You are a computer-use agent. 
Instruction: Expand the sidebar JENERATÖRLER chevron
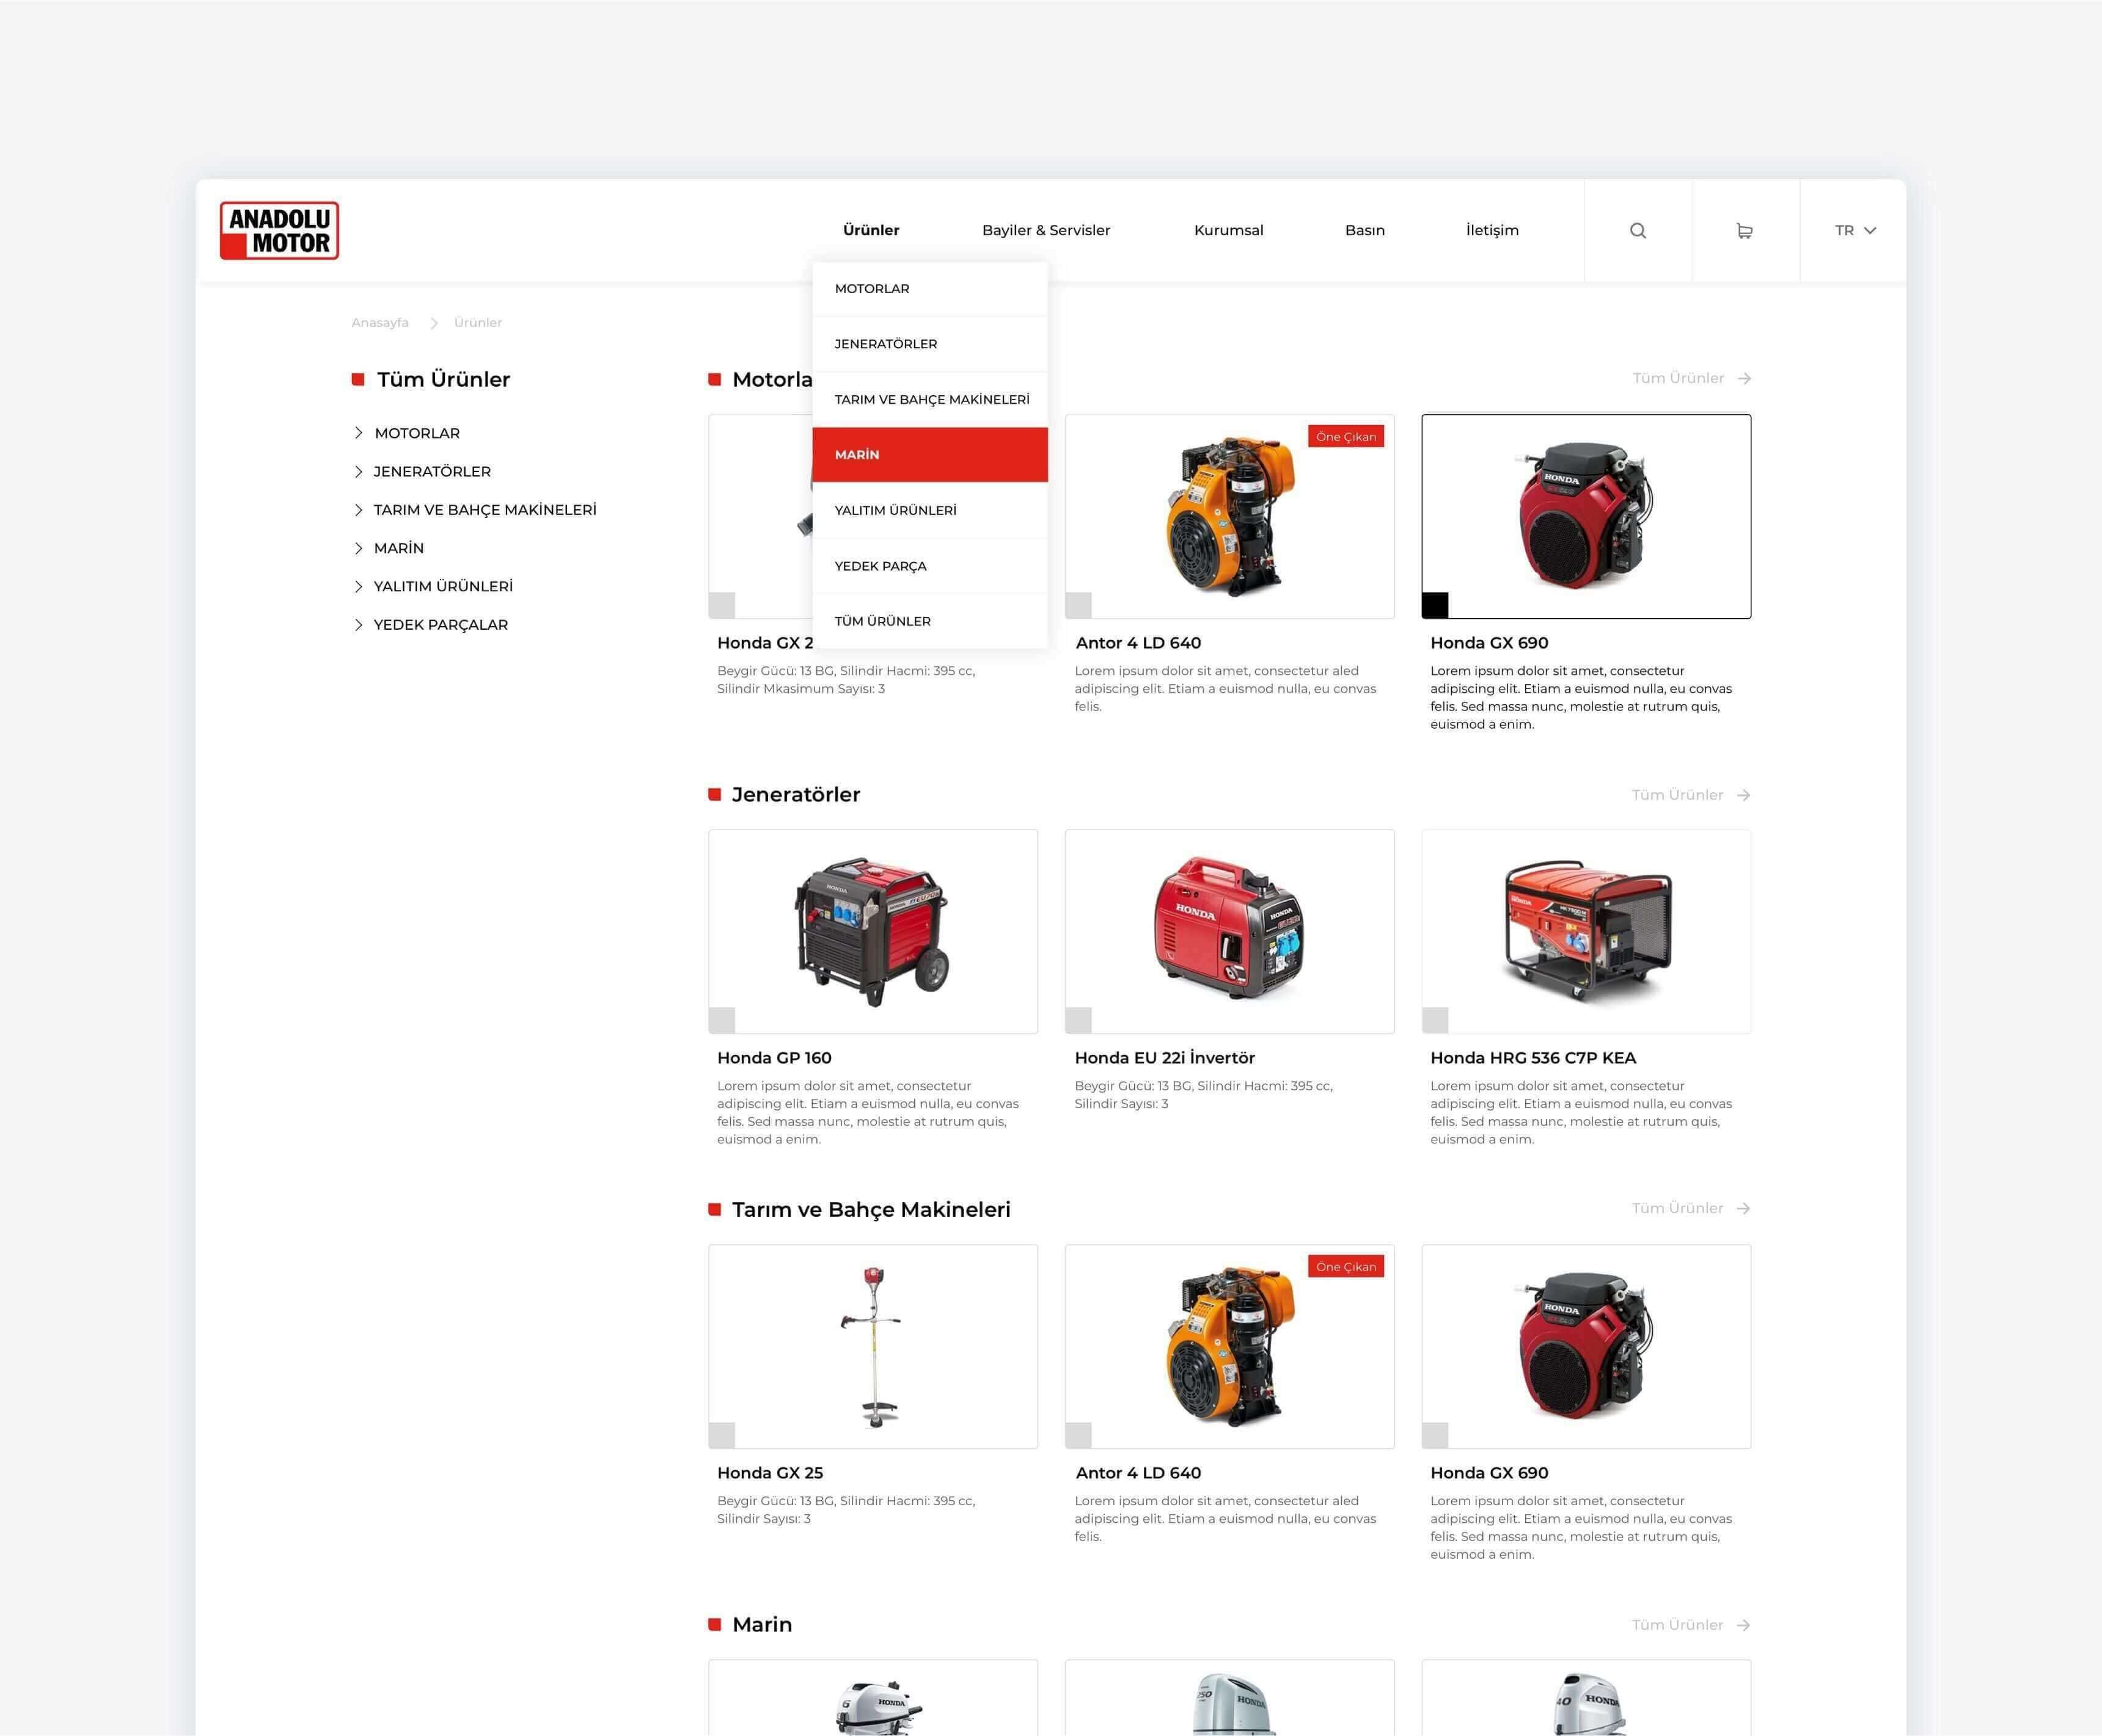[358, 471]
